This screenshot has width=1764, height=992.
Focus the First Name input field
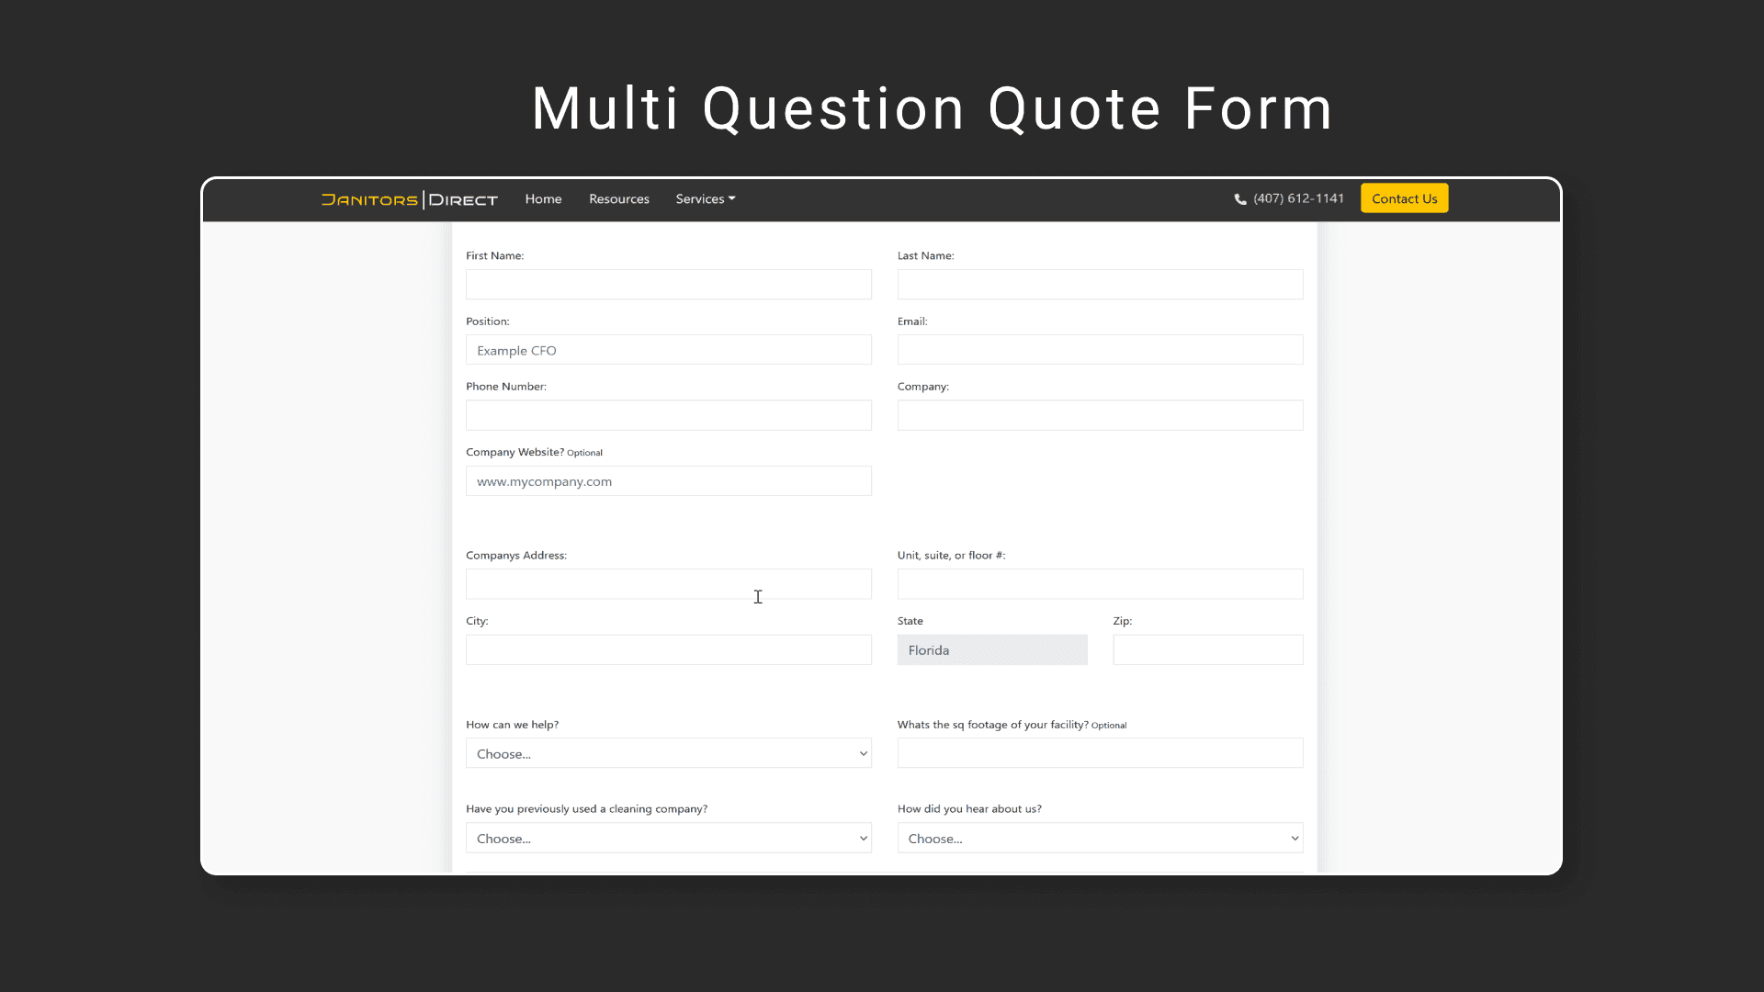[x=669, y=285]
